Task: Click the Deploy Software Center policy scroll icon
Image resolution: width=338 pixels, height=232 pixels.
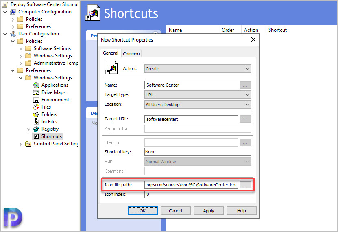Action: (5, 4)
